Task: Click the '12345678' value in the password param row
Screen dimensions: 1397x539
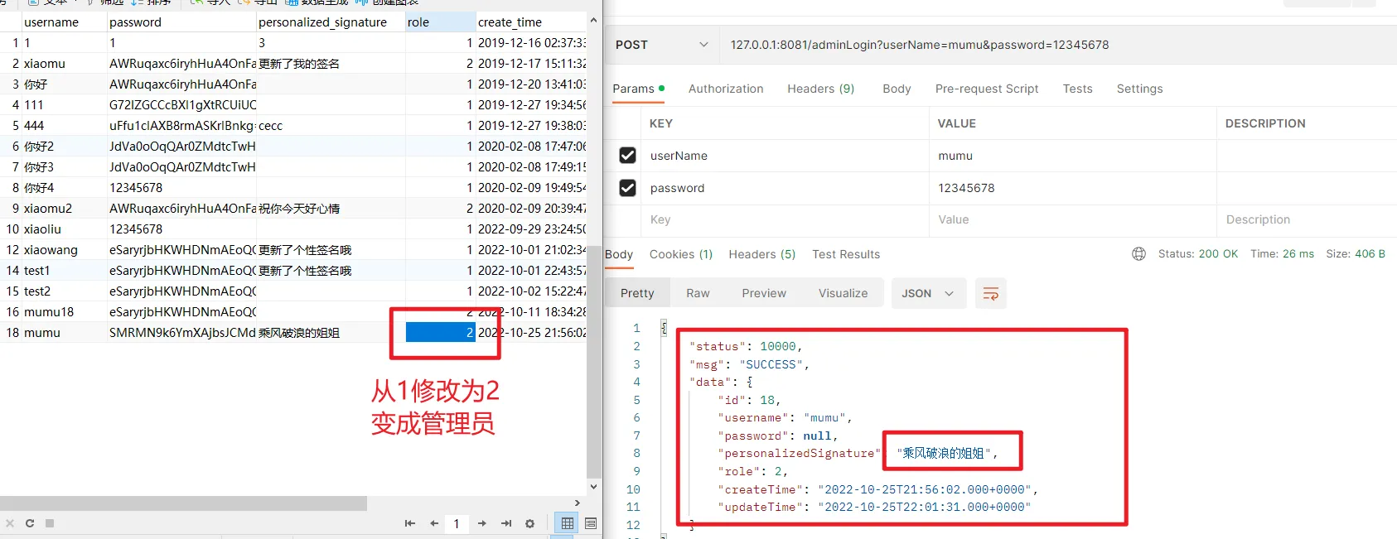Action: tap(966, 188)
